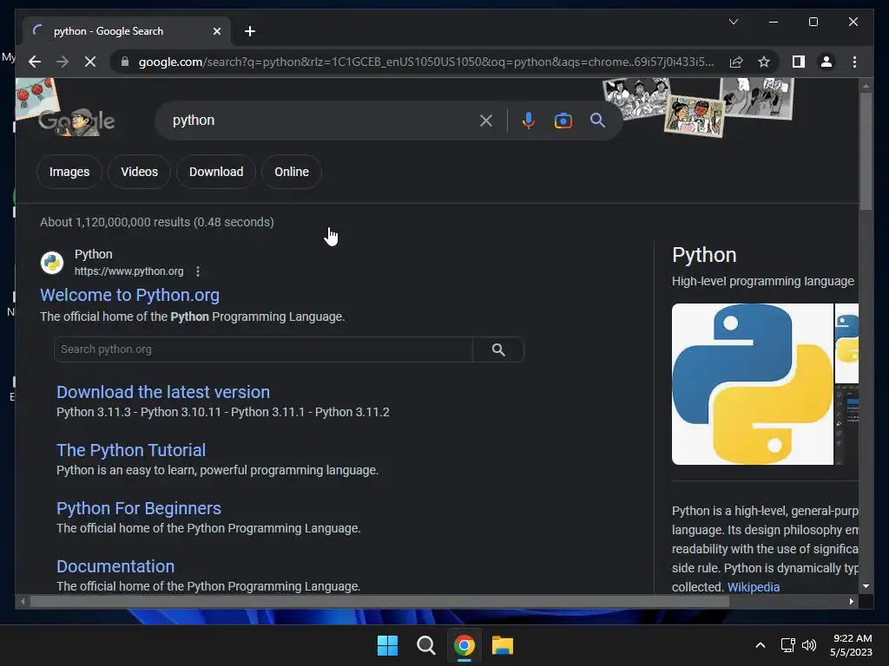The height and width of the screenshot is (666, 889).
Task: Open the Windows Start menu
Action: point(388,645)
